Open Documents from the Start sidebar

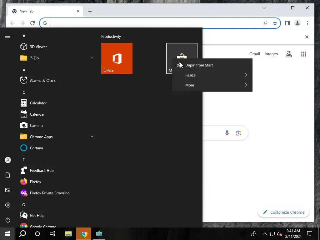[x=8, y=175]
